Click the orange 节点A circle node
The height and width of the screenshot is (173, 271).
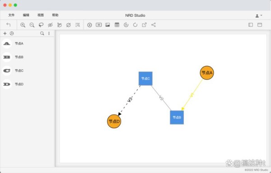click(x=207, y=73)
